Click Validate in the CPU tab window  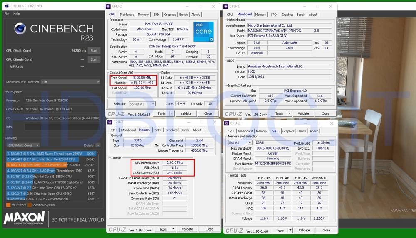point(186,113)
